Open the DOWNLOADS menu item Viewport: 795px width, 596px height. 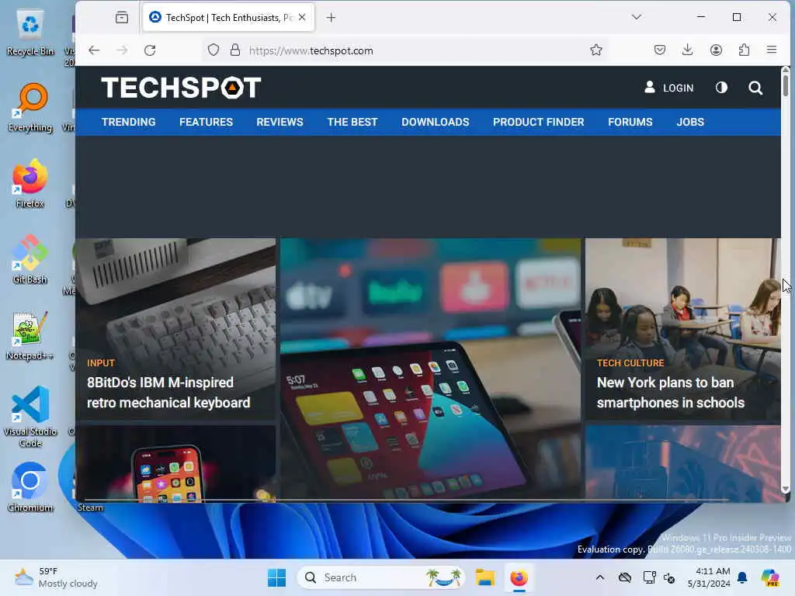pyautogui.click(x=435, y=122)
